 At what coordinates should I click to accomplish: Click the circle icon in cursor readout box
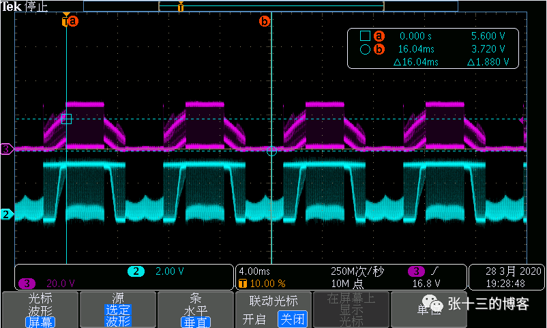tap(365, 49)
